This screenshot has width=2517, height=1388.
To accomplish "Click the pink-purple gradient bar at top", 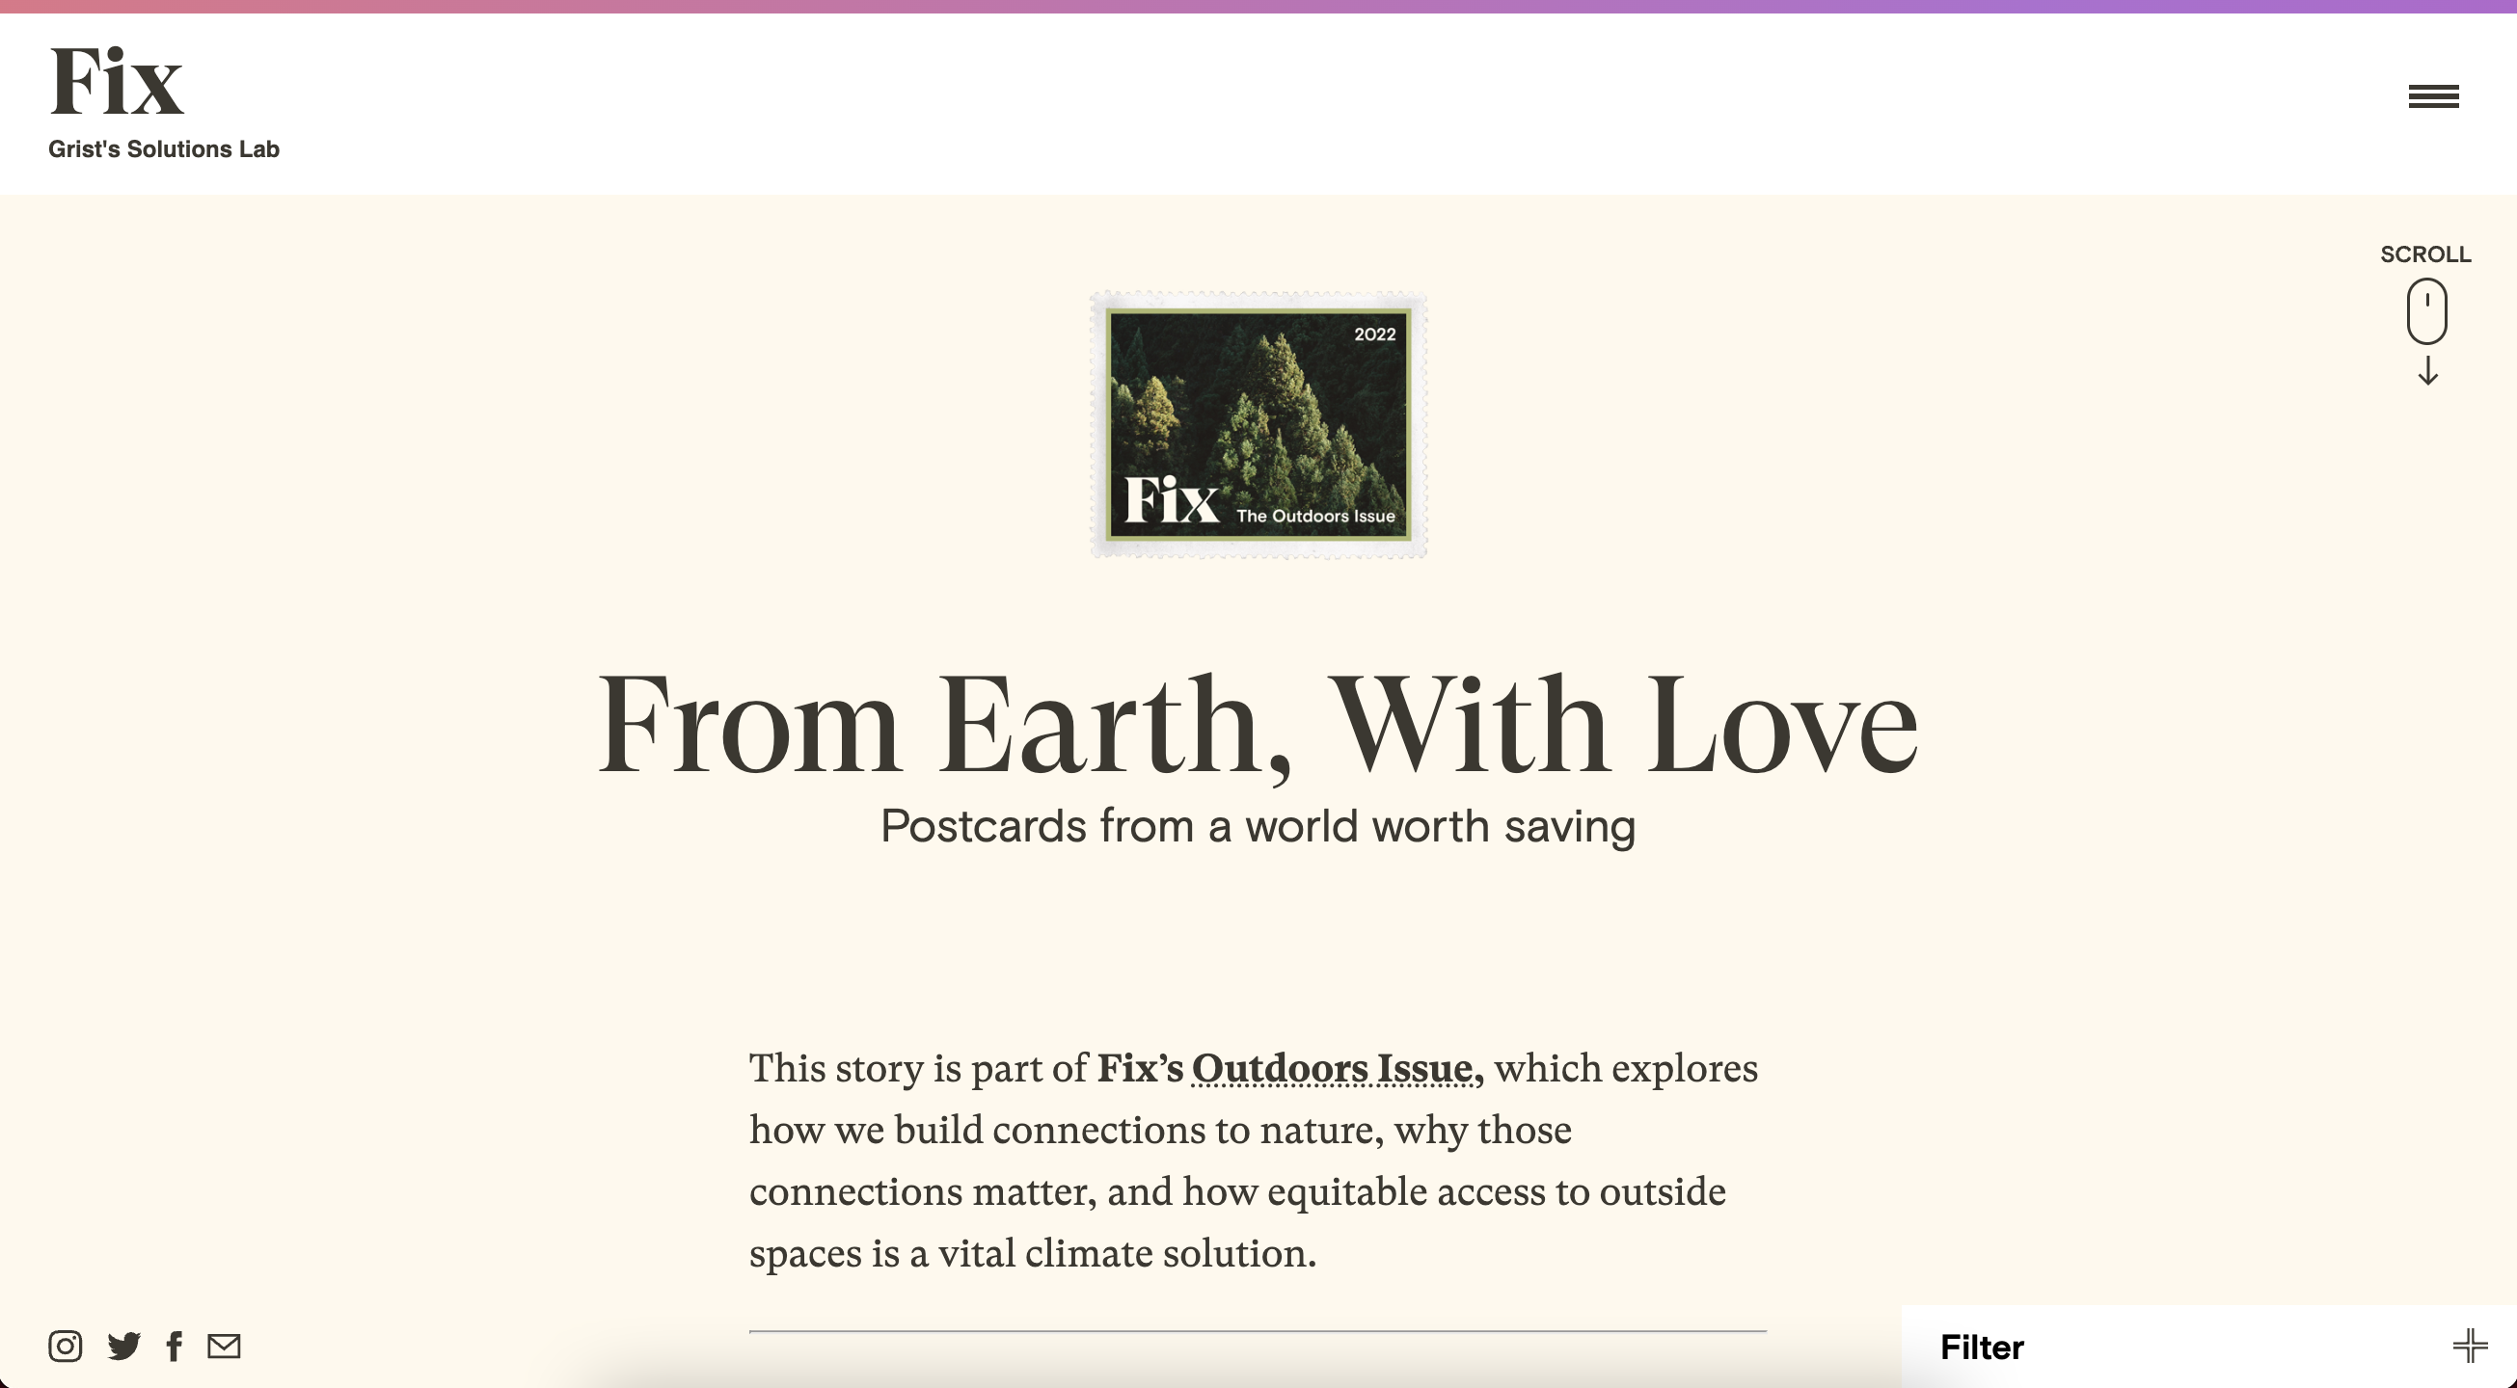I will click(1258, 6).
